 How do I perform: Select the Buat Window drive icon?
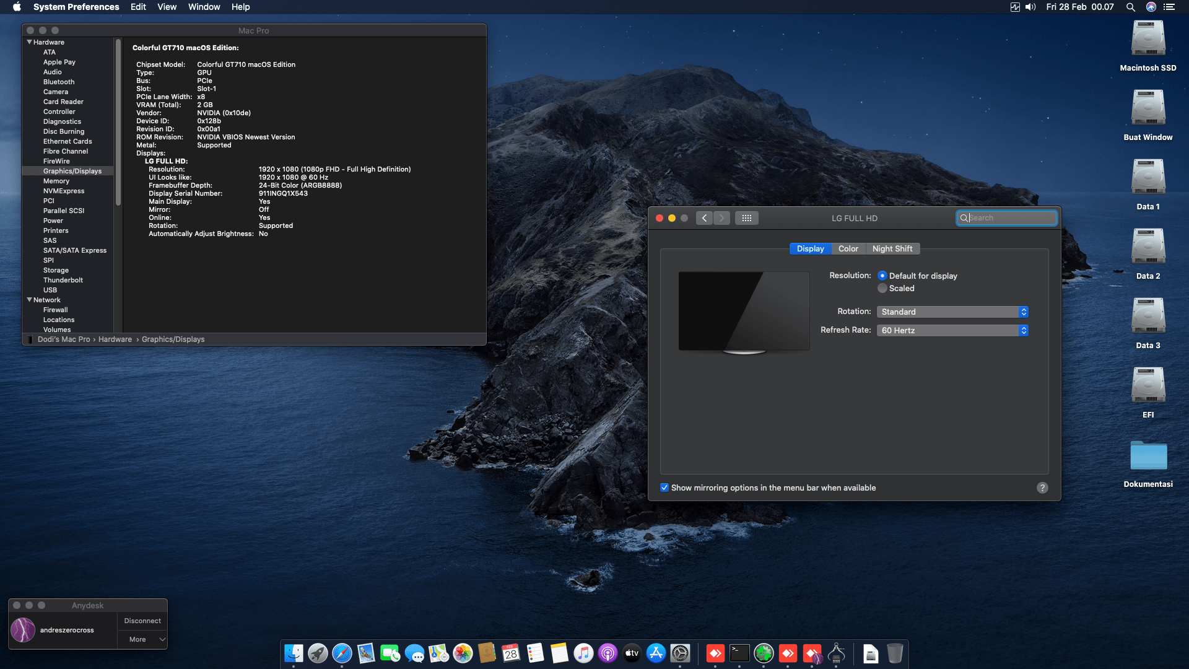coord(1148,108)
